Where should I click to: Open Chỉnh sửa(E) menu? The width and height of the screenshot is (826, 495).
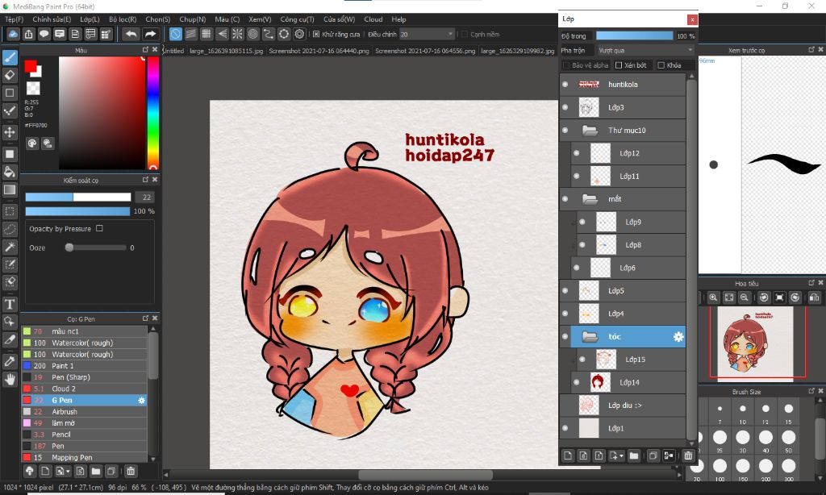(52, 19)
